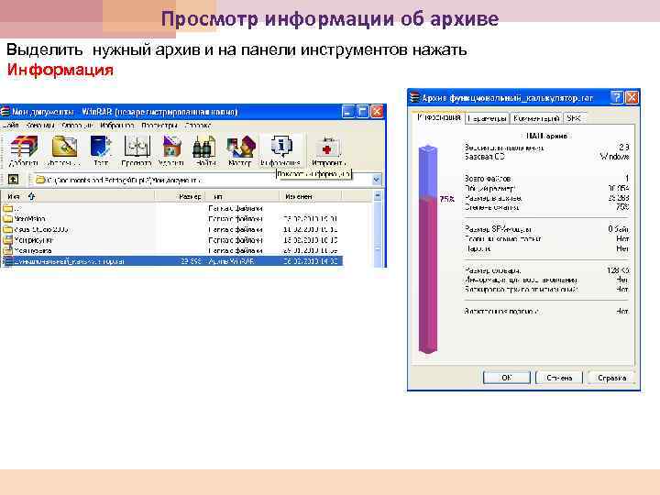Screen dimensions: 660x495
Task: Select the second folder row under '..'
Action: pos(171,219)
